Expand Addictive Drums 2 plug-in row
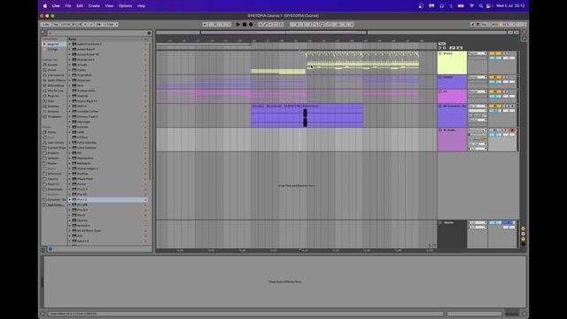567x319 pixels. click(70, 44)
